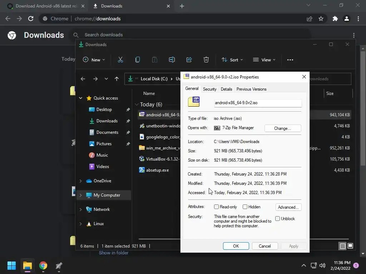Expand the Linux tree node
The width and height of the screenshot is (366, 274).
[x=80, y=224]
